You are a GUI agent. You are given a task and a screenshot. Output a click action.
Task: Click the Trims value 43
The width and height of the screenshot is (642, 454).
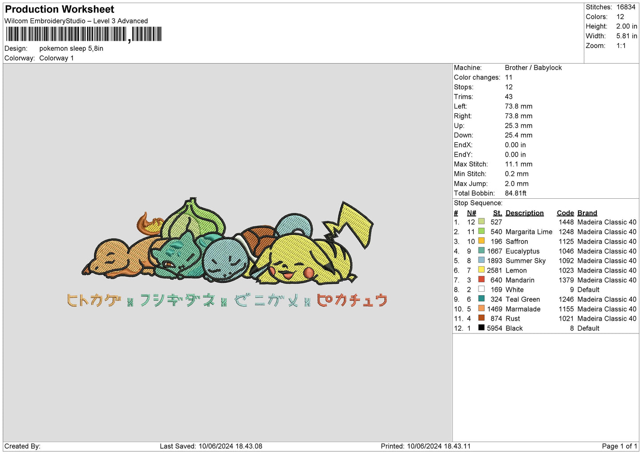coord(509,96)
